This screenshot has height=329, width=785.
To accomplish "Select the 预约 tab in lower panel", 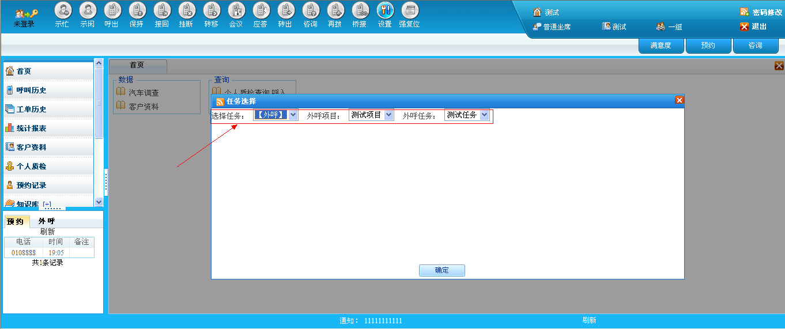I will [x=16, y=221].
